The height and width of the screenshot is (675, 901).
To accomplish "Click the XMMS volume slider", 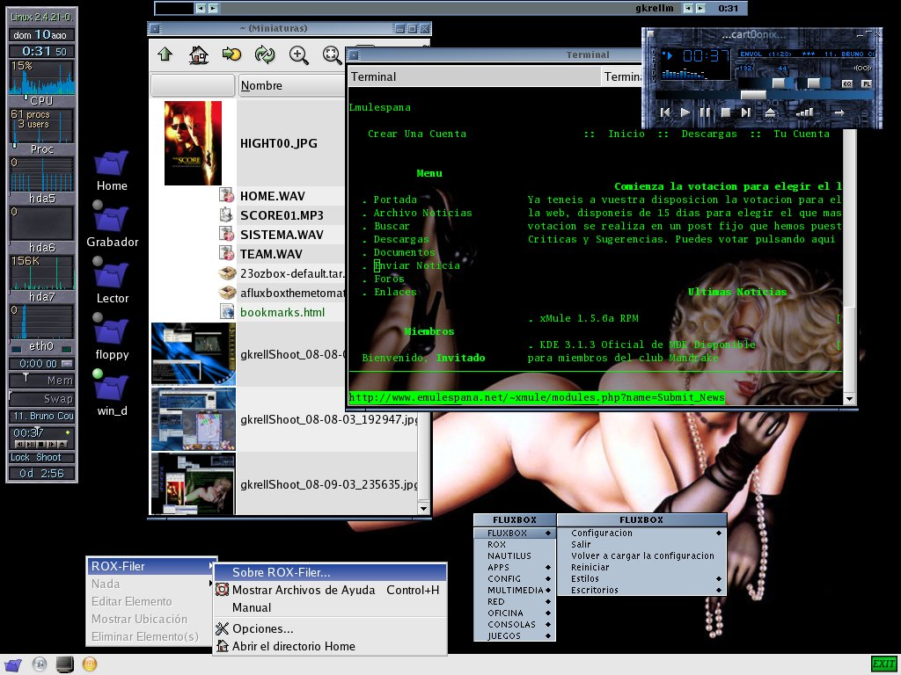I will click(x=765, y=83).
